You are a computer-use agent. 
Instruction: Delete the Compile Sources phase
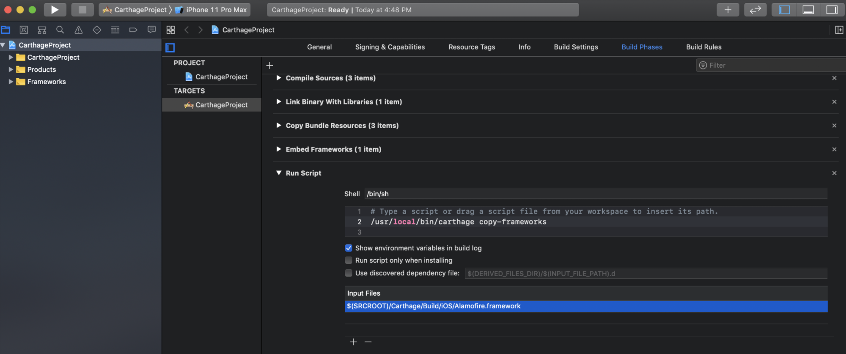pyautogui.click(x=834, y=78)
